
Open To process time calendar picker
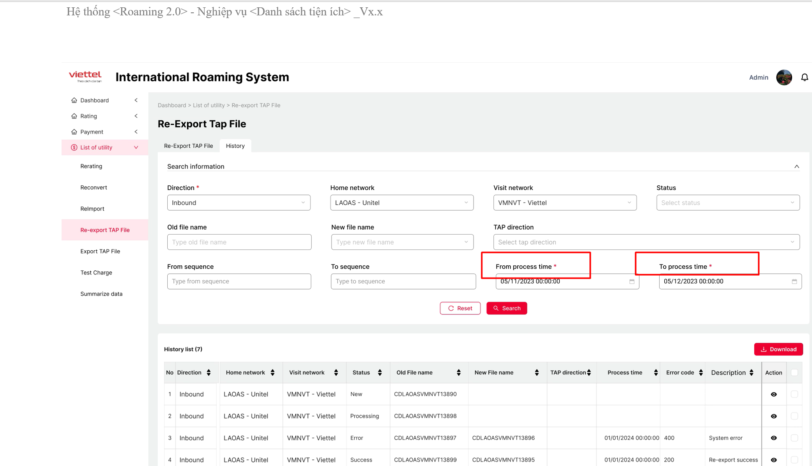(794, 281)
